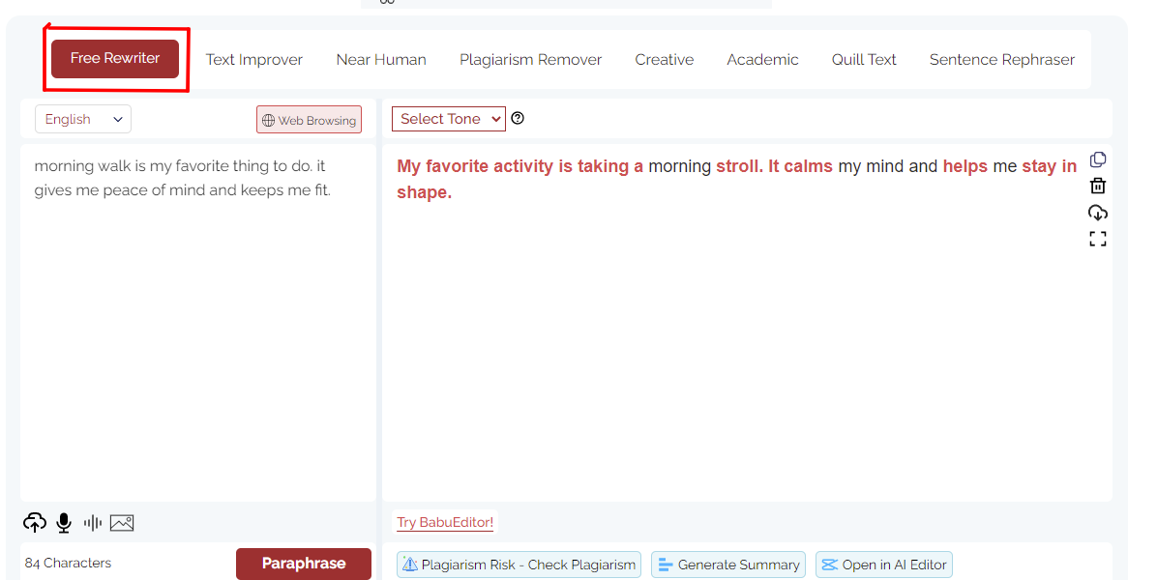Open the audio waveform input option
This screenshot has width=1157, height=580.
[92, 523]
